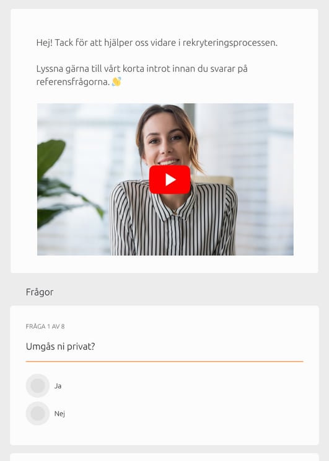329x461 pixels.
Task: Click the next question card at the bottom edge
Action: tap(164, 457)
